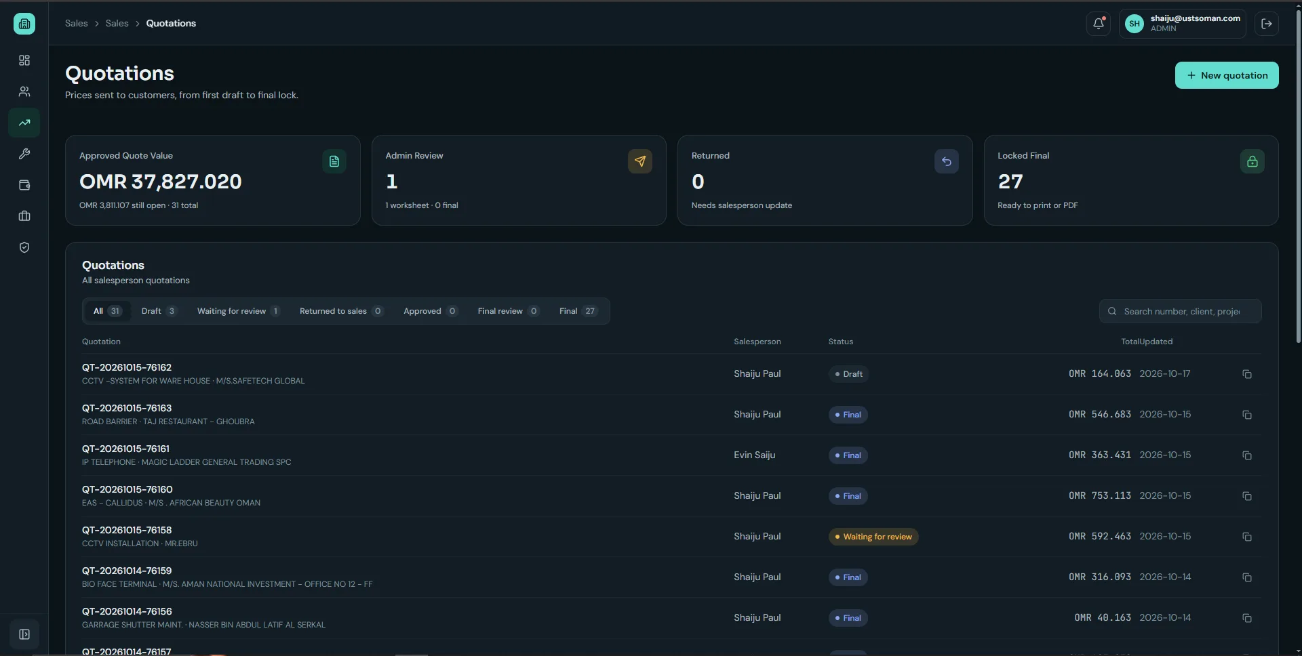Screen dimensions: 1302x656
Task: Click the New quotation button
Action: (1227, 75)
